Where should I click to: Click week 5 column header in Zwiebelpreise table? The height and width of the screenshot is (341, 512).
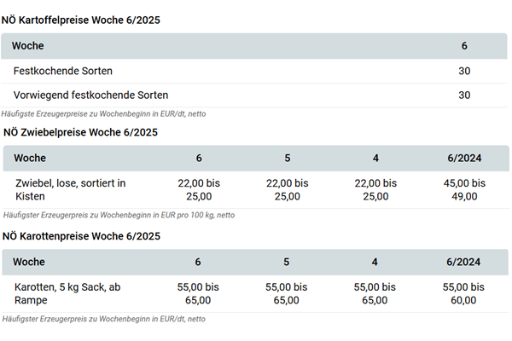(x=287, y=159)
